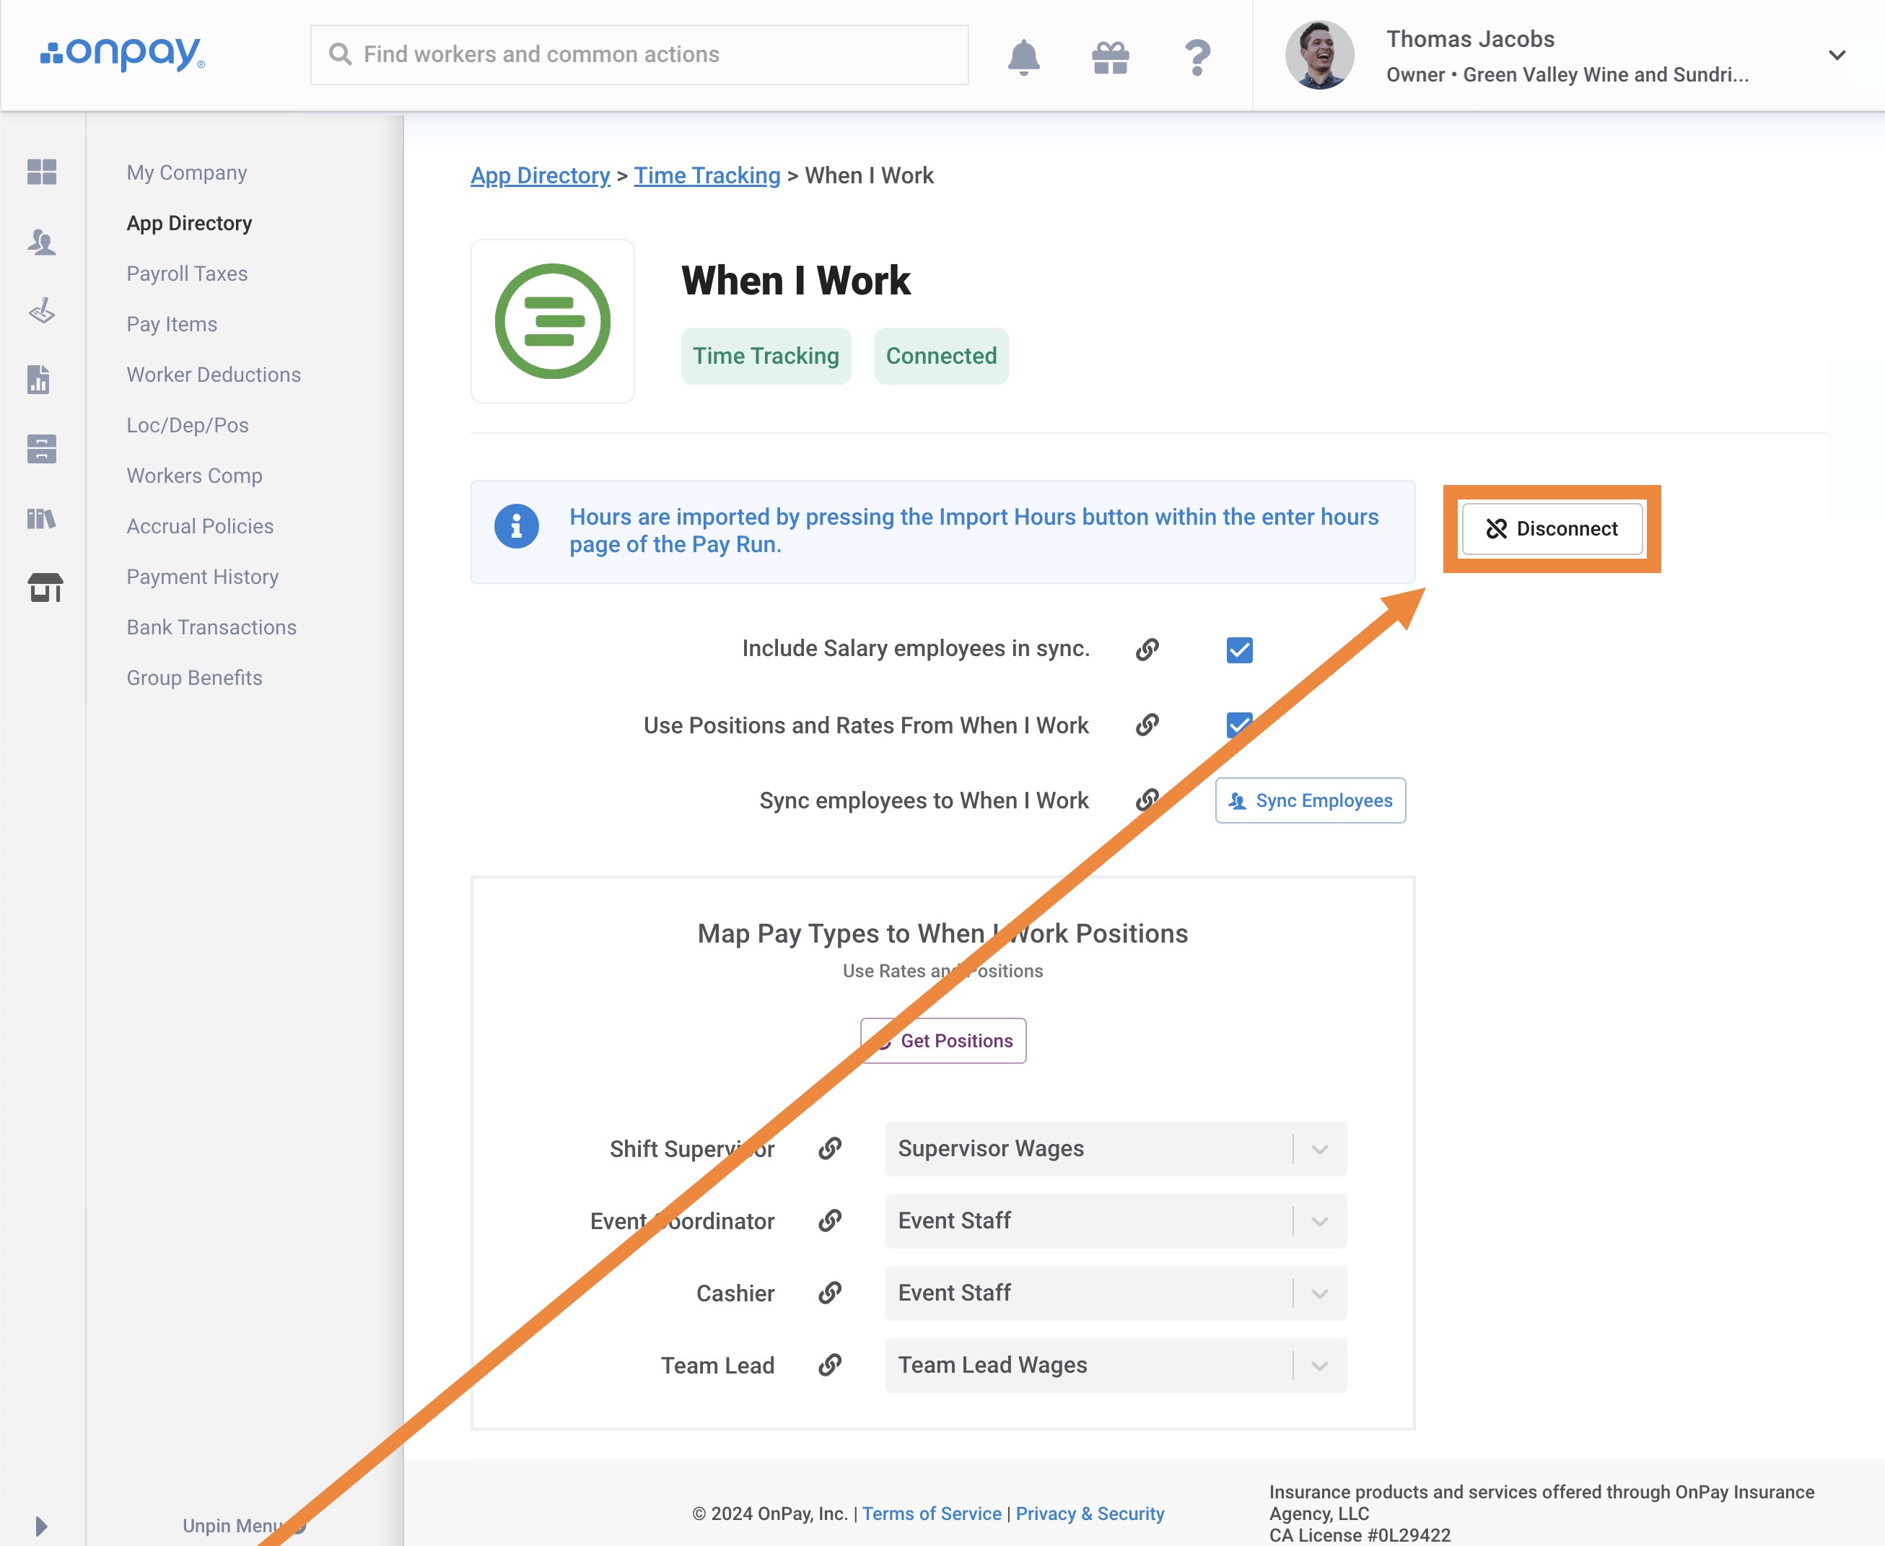This screenshot has width=1885, height=1546.
Task: Open the library books sidebar icon
Action: [42, 518]
